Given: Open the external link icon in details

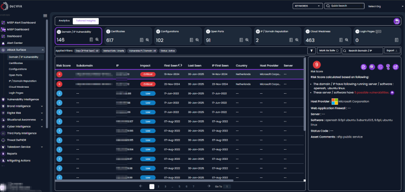Looking at the screenshot, I should [x=396, y=67].
